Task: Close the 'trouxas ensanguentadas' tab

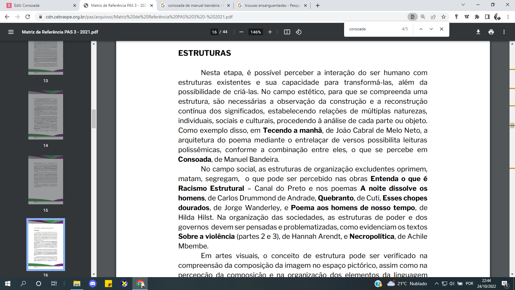Action: pyautogui.click(x=305, y=5)
